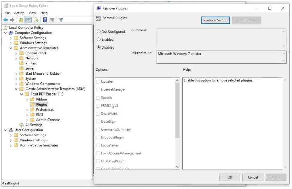Check the Speech plugin checkbox
The image size is (292, 189).
point(98,98)
